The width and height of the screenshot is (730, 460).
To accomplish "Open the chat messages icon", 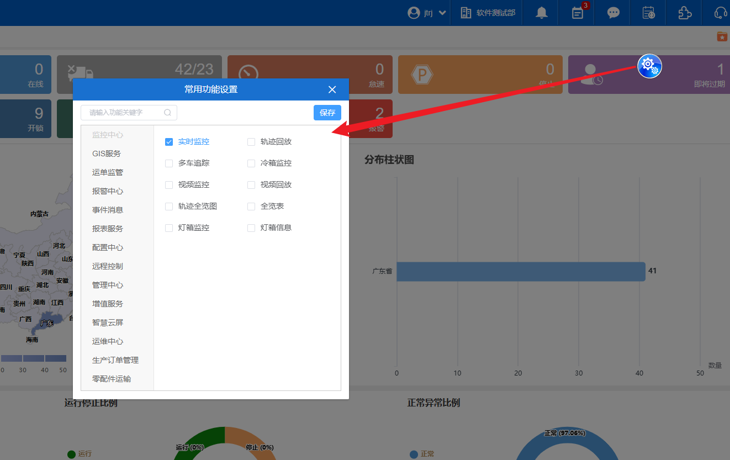I will point(613,13).
